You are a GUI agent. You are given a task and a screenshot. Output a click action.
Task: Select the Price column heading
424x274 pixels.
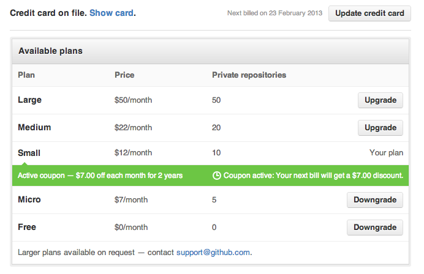point(124,75)
